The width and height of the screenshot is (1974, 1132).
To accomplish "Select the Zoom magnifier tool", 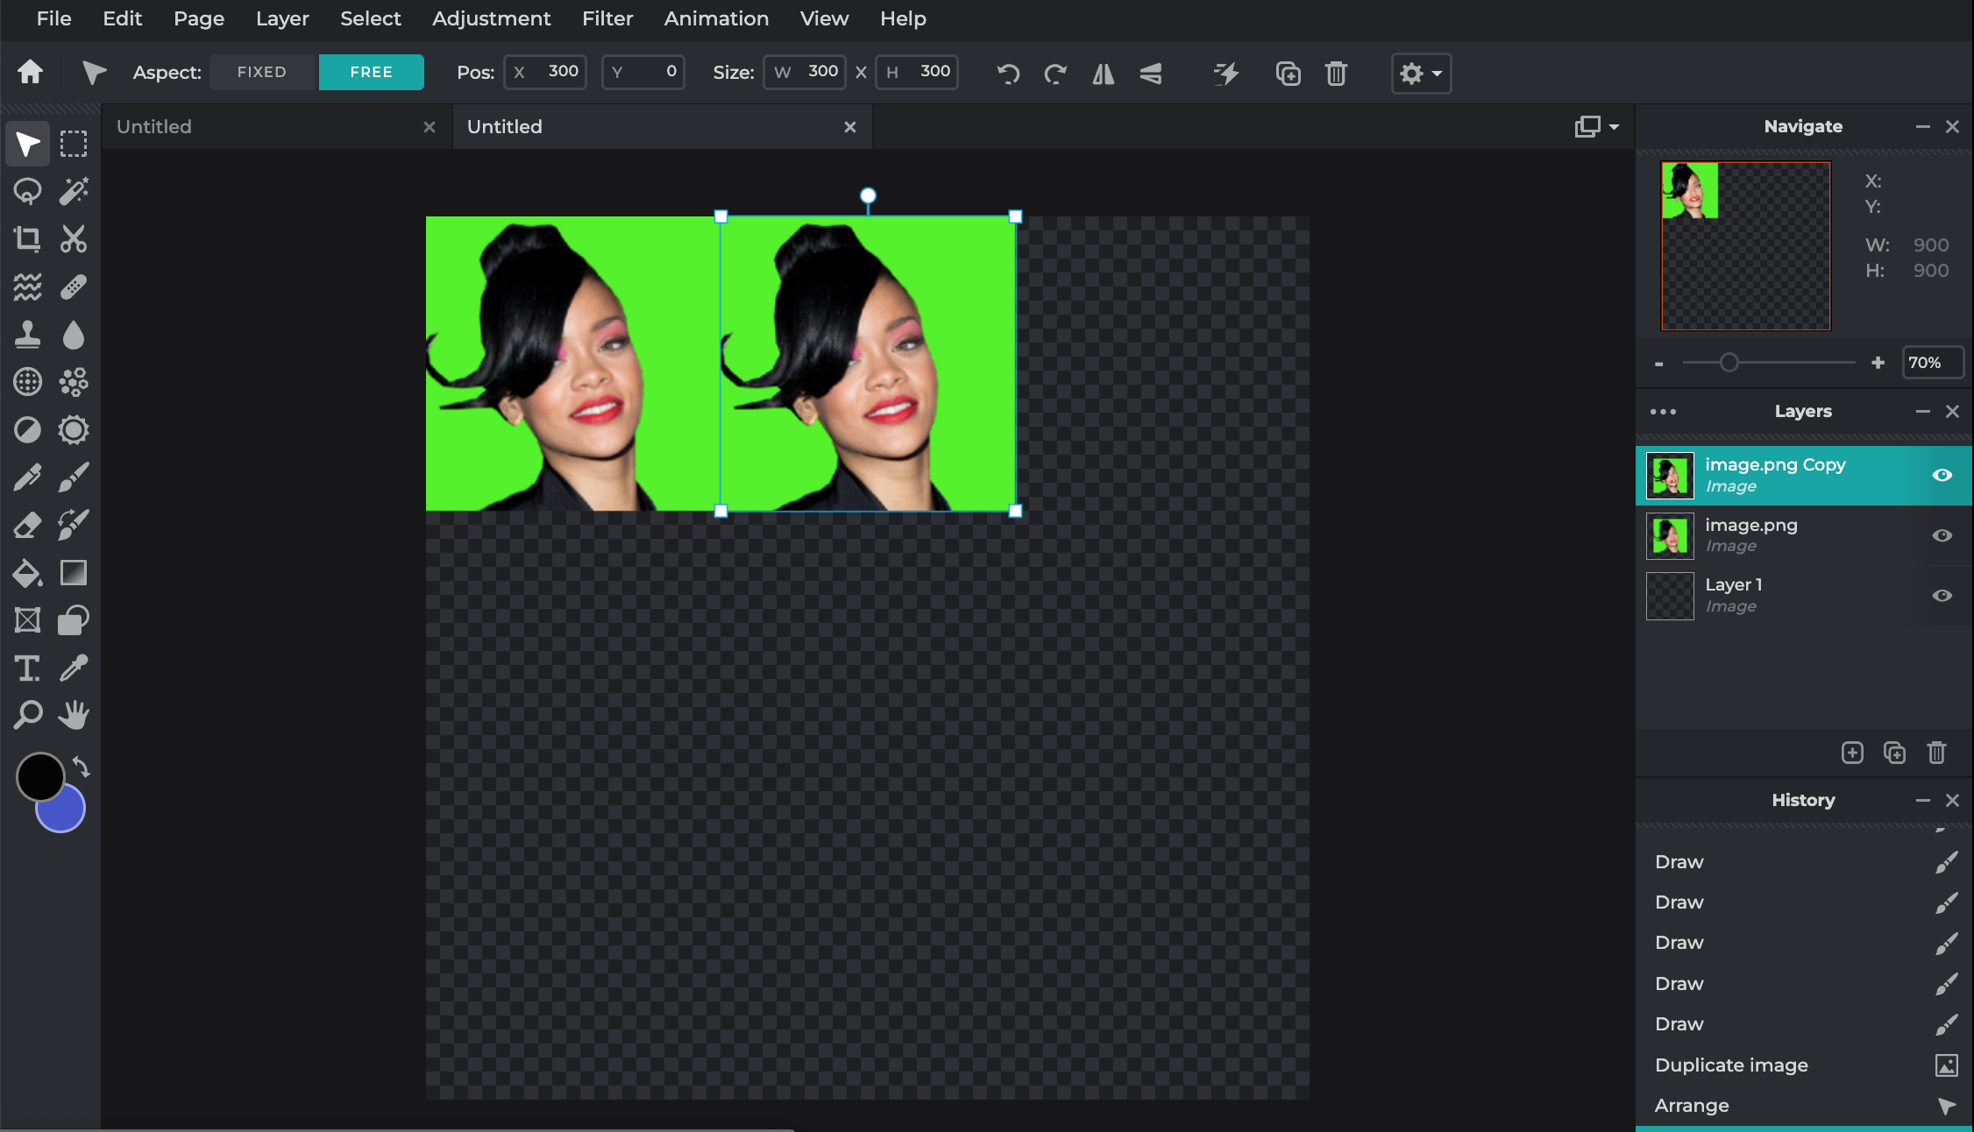I will (x=27, y=716).
